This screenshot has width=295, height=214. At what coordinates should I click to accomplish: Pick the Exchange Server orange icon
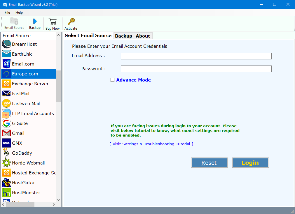pos(6,84)
